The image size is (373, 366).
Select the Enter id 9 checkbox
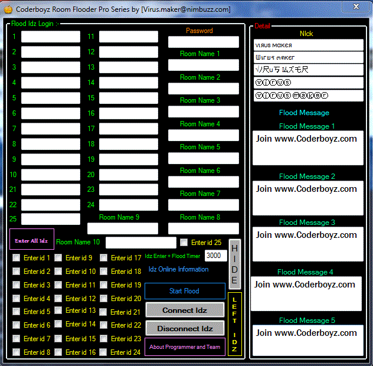(x=58, y=258)
